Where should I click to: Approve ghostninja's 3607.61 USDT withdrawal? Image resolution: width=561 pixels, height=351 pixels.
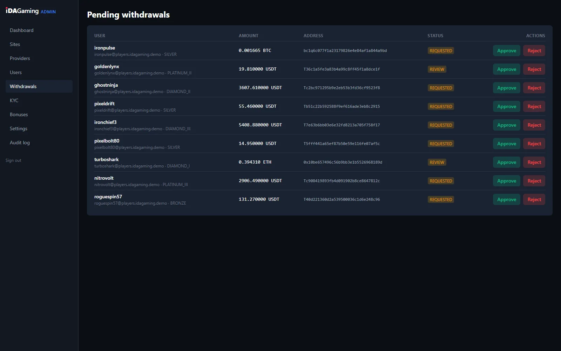tap(507, 88)
